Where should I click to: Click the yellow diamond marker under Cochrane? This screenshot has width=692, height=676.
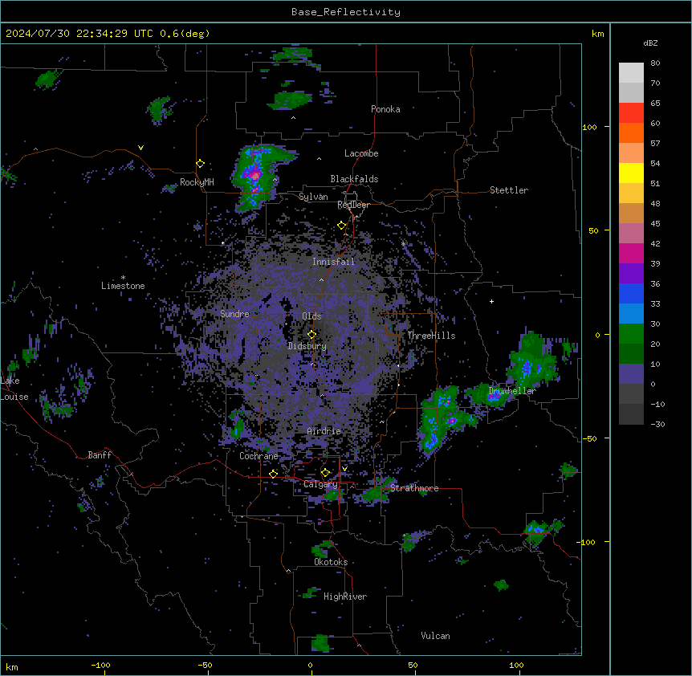(274, 474)
